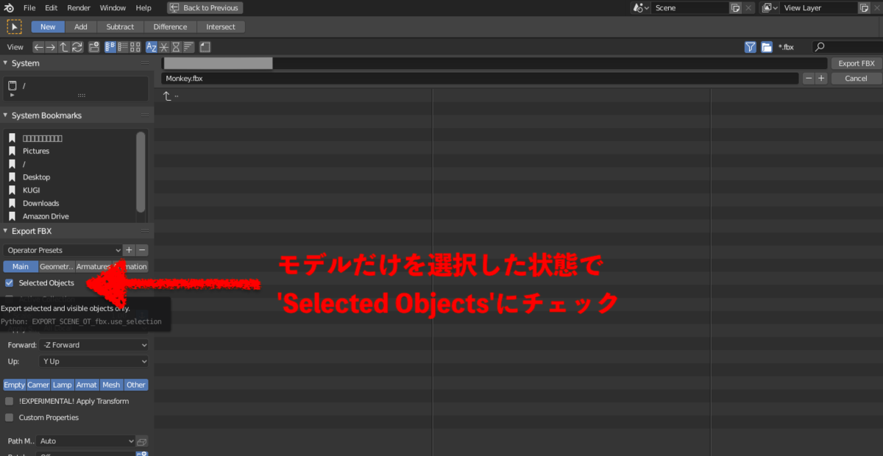Viewport: 883px width, 456px height.
Task: Toggle Mesh object type
Action: [111, 385]
